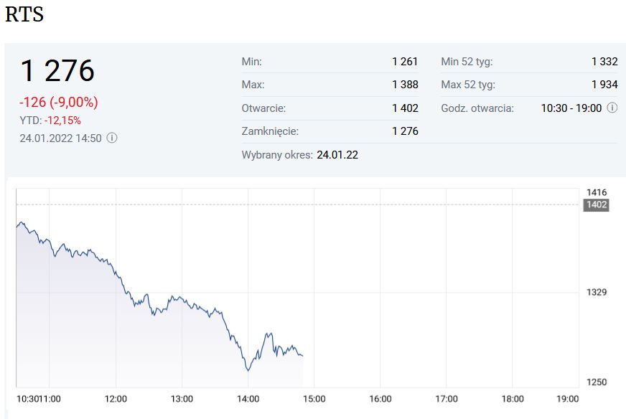Click the YTD -12,15% value
Image resolution: width=626 pixels, height=419 pixels.
coord(62,121)
